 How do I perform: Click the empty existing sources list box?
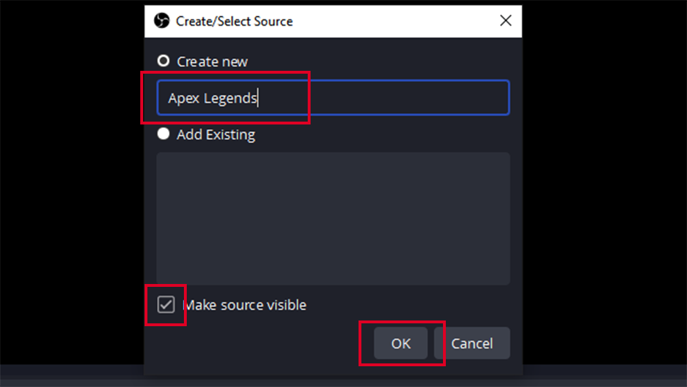(333, 218)
